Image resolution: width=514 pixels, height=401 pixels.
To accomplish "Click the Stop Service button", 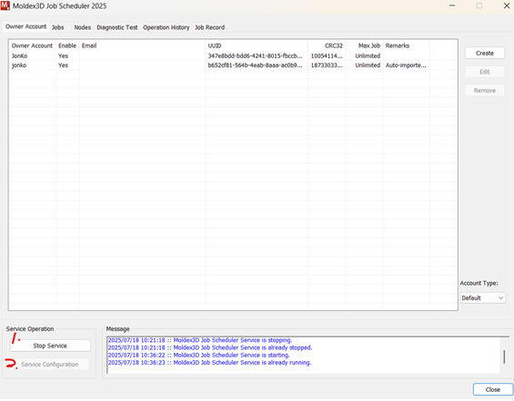I will coord(50,346).
